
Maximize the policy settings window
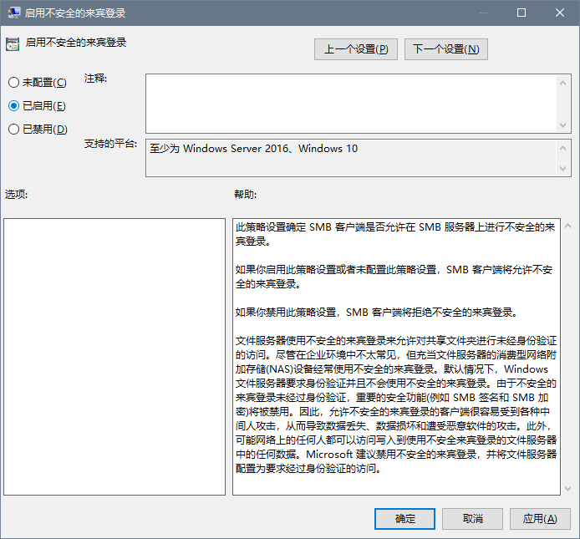pos(521,13)
